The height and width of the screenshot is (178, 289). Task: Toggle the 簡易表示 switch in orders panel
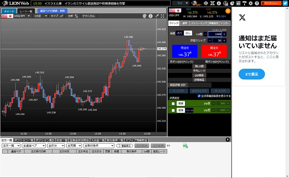[124, 146]
